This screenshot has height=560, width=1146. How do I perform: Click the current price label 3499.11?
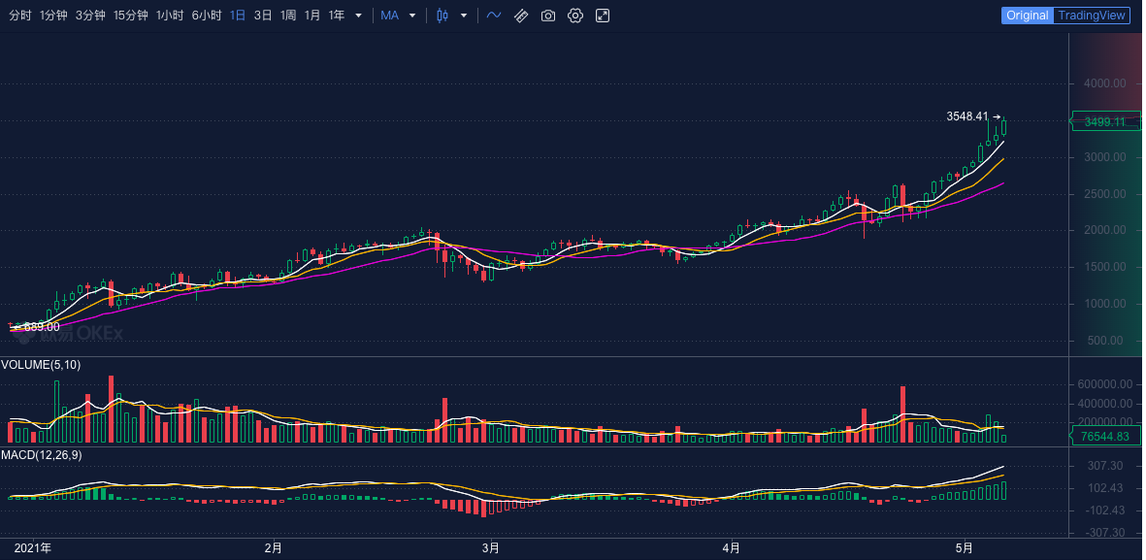click(1104, 122)
